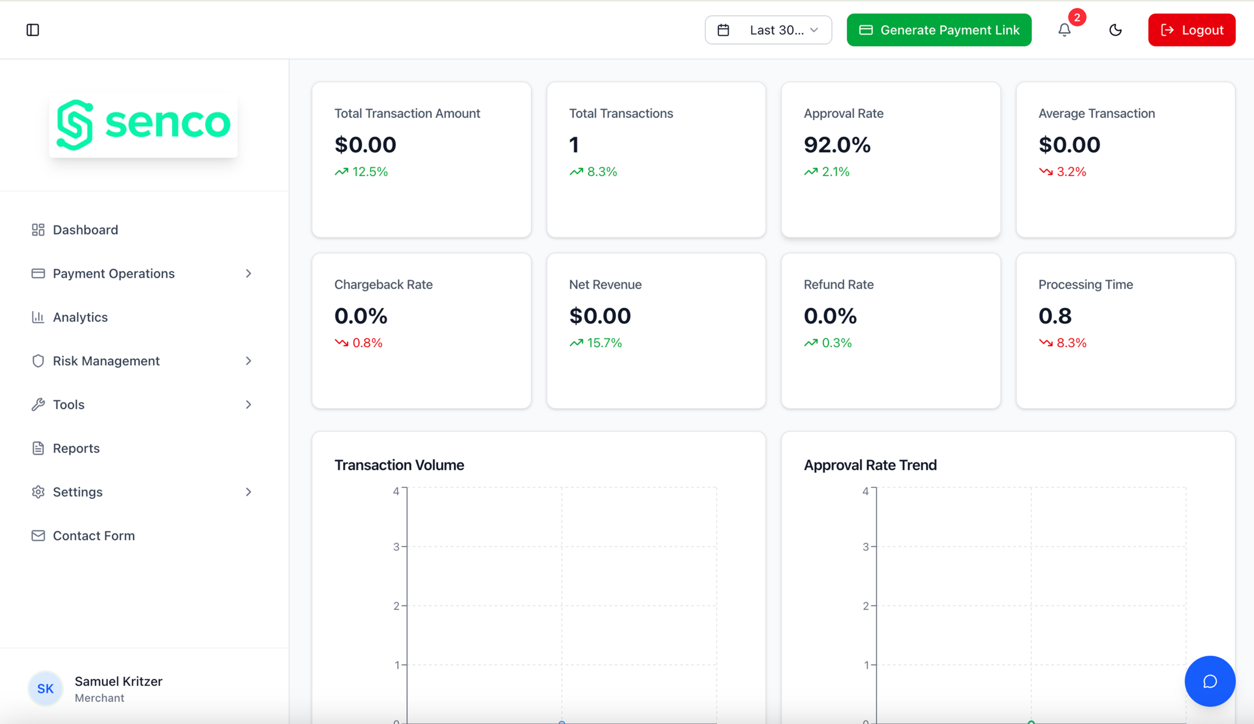The image size is (1254, 724).
Task: Click the Analytics bar chart icon
Action: (x=38, y=317)
